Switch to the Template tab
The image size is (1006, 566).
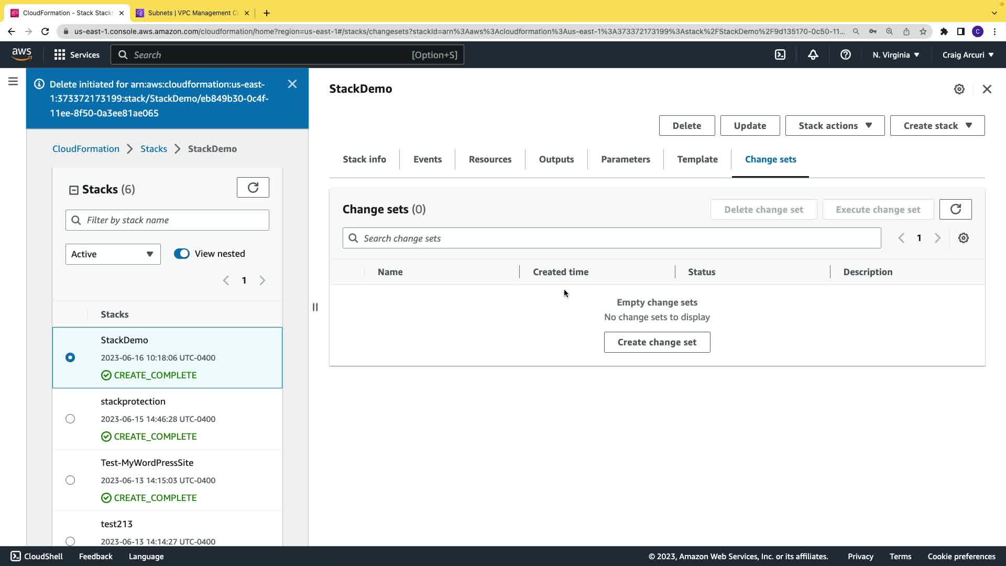click(x=697, y=159)
